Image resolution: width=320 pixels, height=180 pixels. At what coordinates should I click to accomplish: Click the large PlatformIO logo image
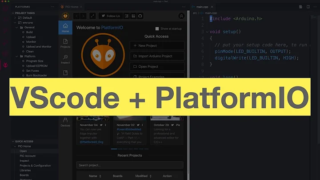pyautogui.click(x=103, y=55)
